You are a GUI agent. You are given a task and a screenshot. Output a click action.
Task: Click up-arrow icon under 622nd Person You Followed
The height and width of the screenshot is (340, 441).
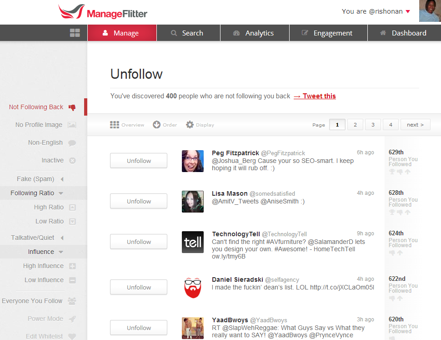[x=400, y=298]
